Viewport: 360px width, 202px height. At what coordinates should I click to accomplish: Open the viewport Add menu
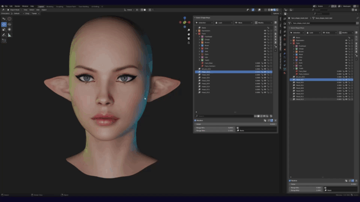(x=38, y=10)
